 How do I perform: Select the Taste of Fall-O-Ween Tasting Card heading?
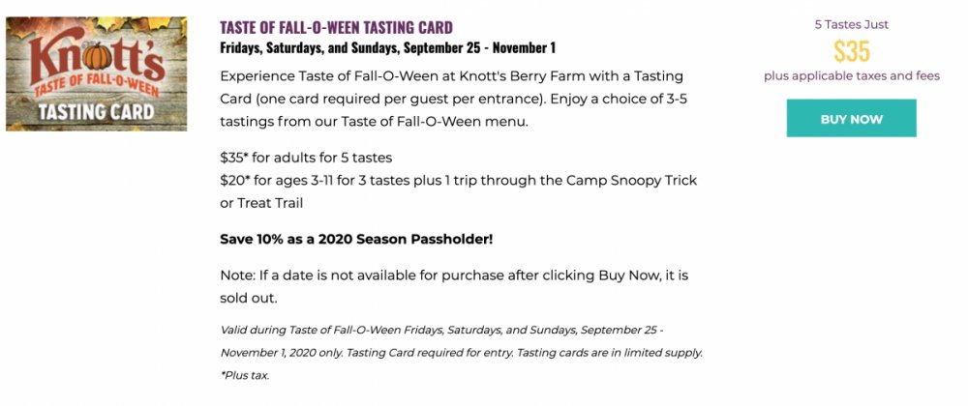336,27
